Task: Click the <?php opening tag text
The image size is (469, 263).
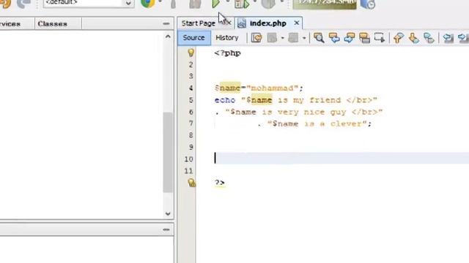Action: (228, 53)
